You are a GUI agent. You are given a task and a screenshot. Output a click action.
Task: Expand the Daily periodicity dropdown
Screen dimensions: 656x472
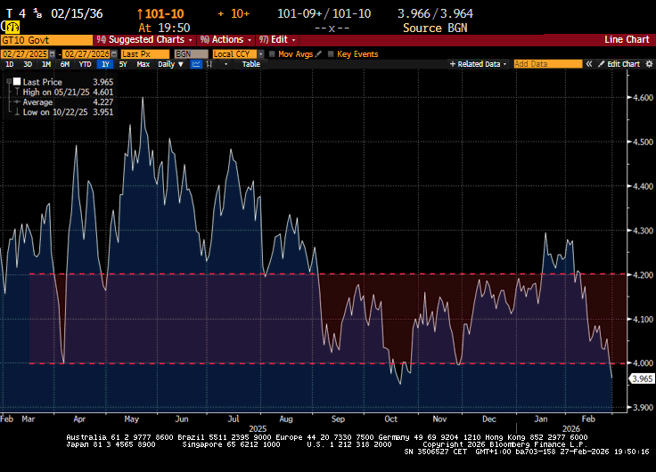click(168, 64)
